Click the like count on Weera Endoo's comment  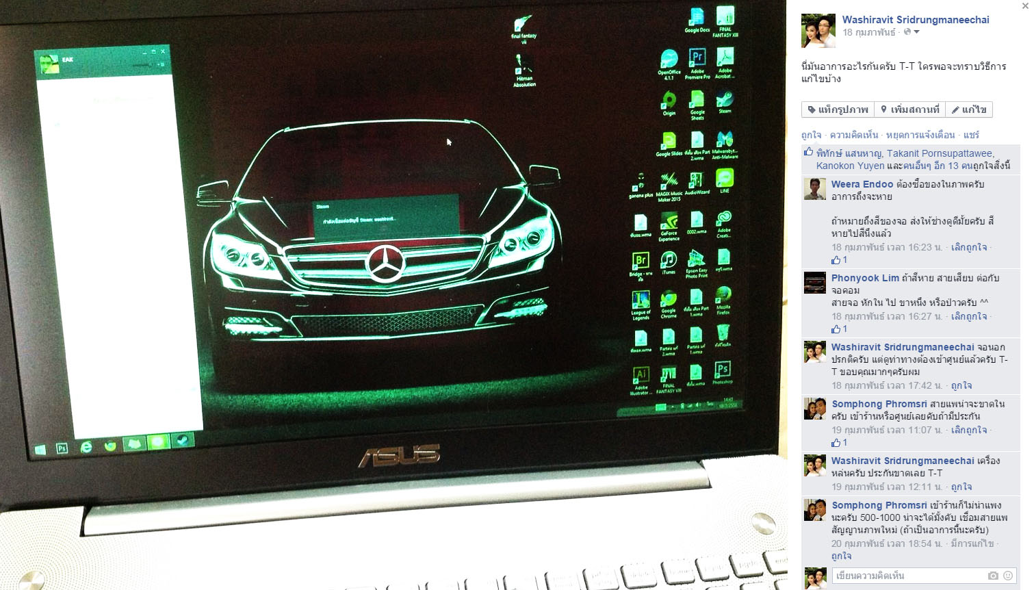coord(839,260)
